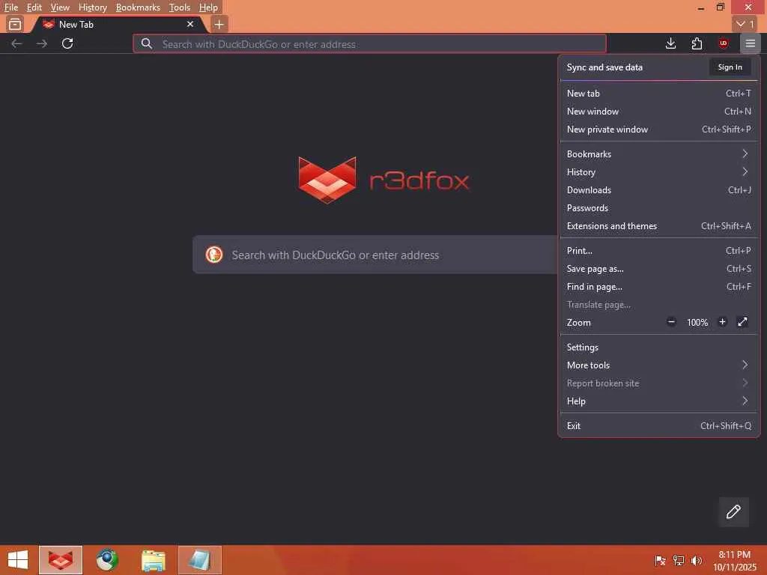
Task: Open the Help menu in menu bar
Action: coord(208,7)
